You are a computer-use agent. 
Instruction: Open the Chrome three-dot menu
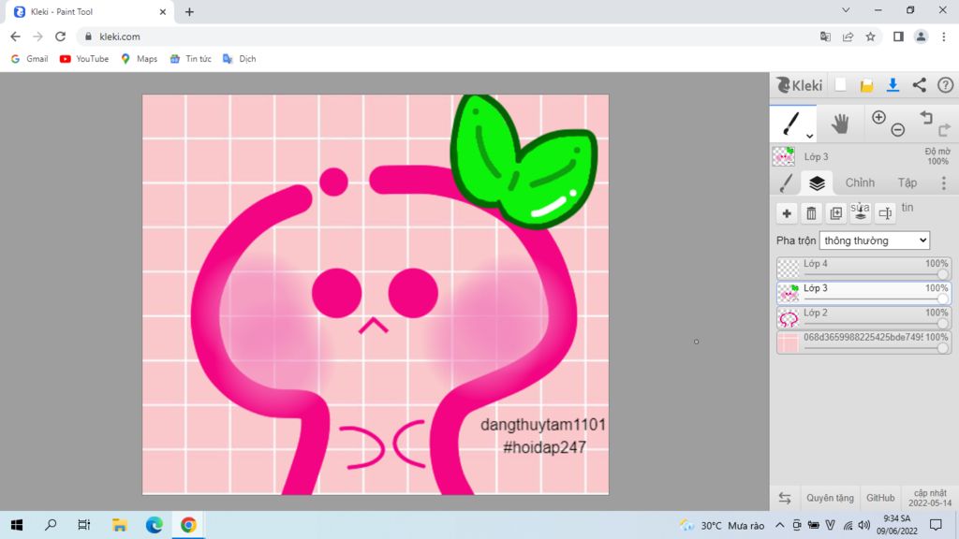[x=944, y=36]
